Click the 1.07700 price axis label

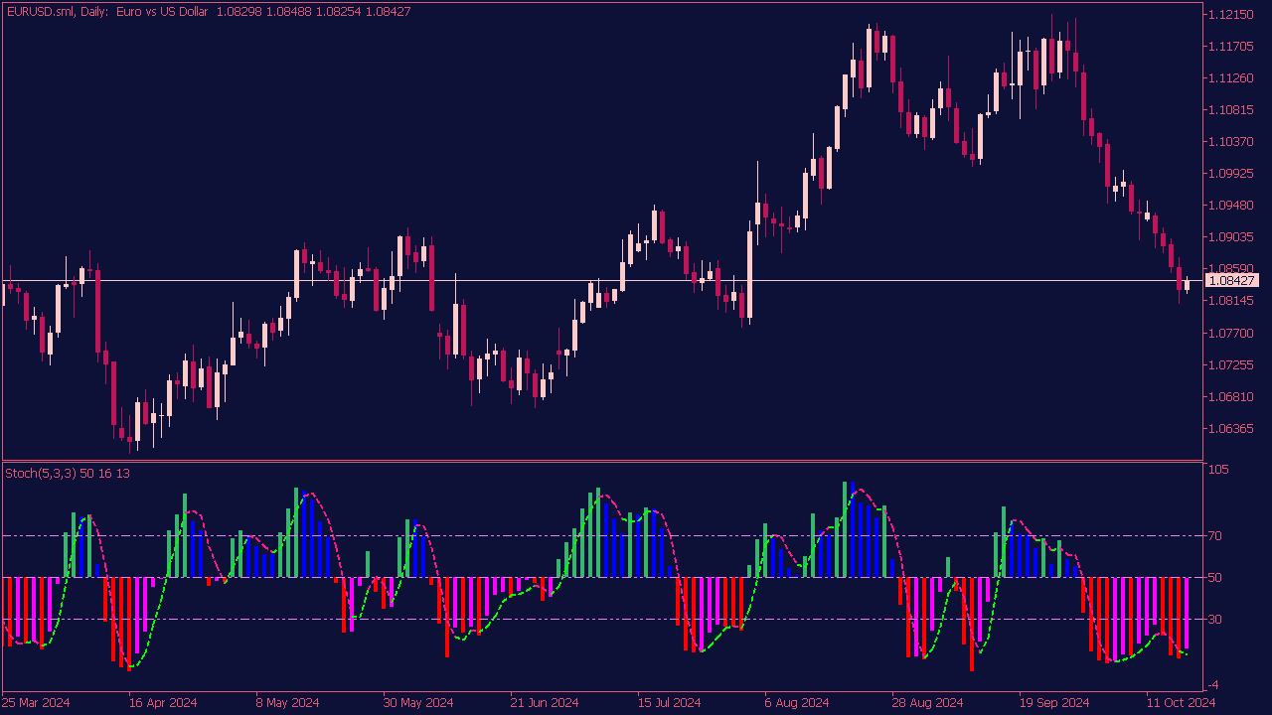(1232, 333)
